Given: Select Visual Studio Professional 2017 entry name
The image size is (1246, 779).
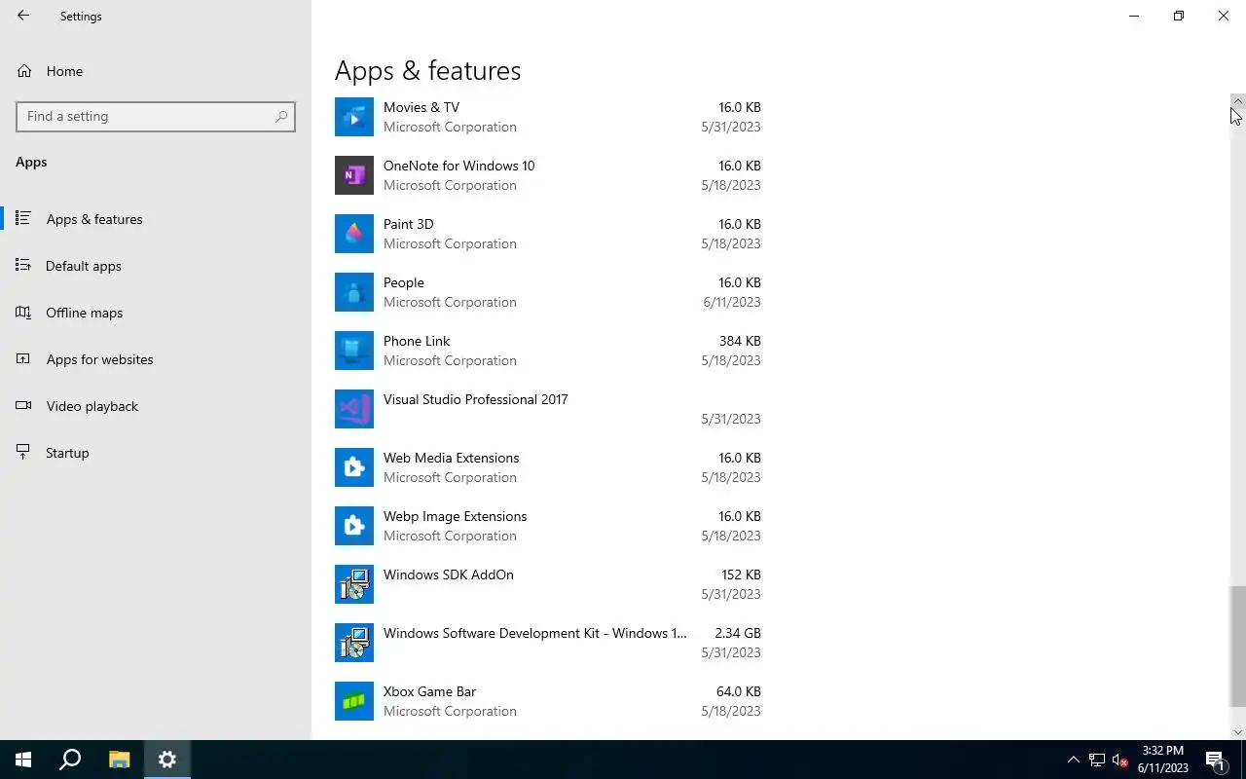Looking at the screenshot, I should click(x=476, y=399).
